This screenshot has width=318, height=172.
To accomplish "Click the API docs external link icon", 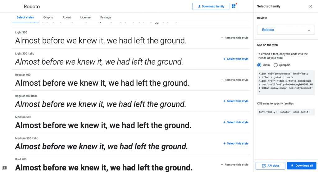I will pyautogui.click(x=264, y=165).
